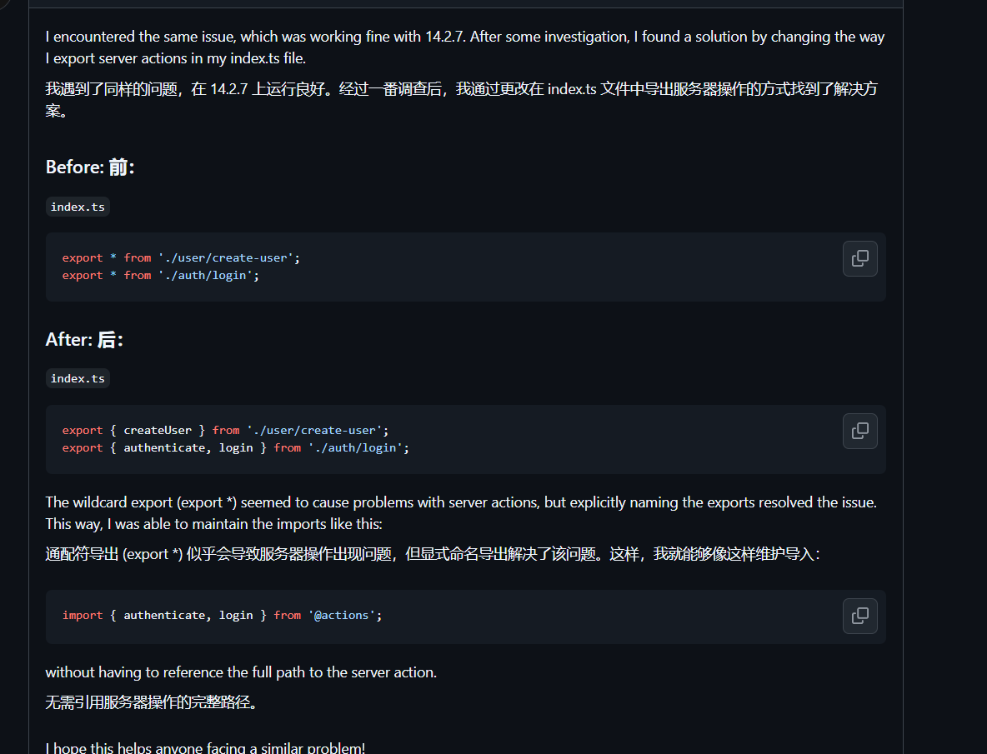Click the Chinese line 无需引用服务器操作的完整路径
The width and height of the screenshot is (987, 754).
pos(152,702)
